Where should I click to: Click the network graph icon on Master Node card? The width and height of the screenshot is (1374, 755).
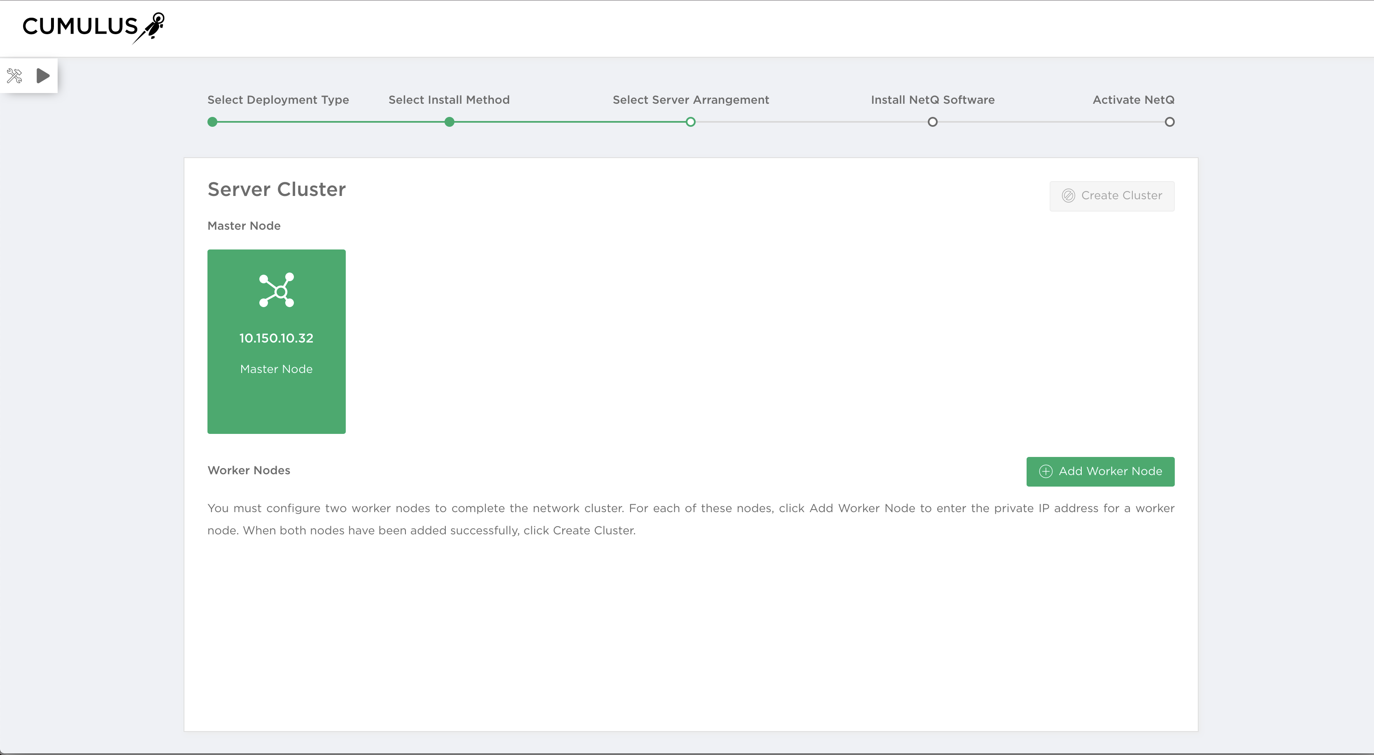click(x=276, y=290)
